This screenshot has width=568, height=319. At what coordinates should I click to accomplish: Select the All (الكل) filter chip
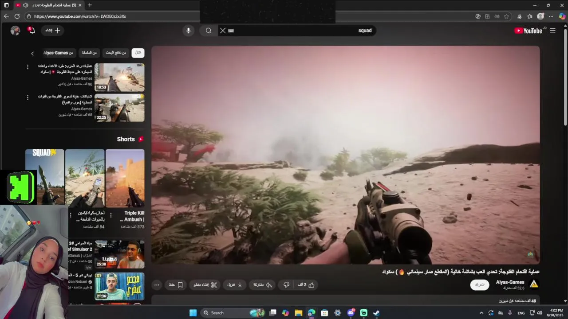(138, 53)
